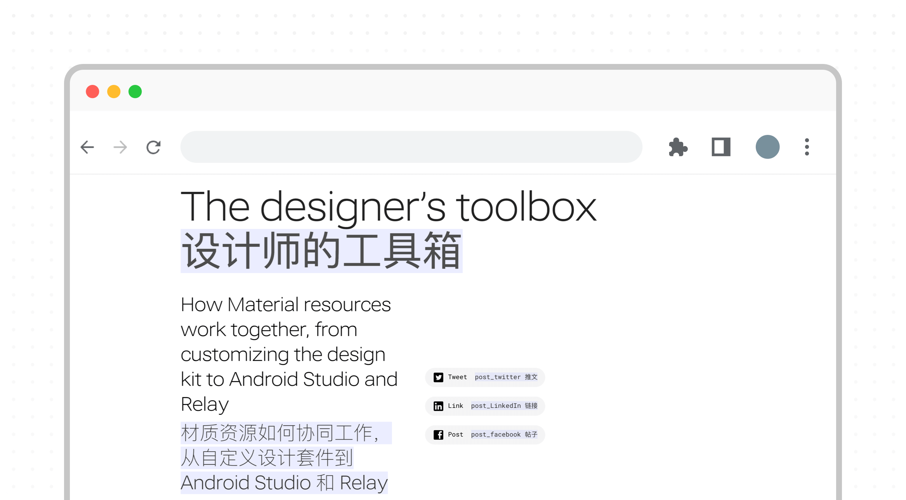Maximize window using the green button
The width and height of the screenshot is (906, 500).
135,91
